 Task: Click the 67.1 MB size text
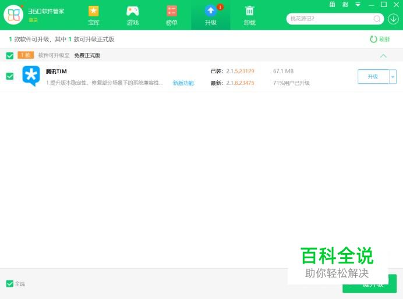[x=283, y=71]
